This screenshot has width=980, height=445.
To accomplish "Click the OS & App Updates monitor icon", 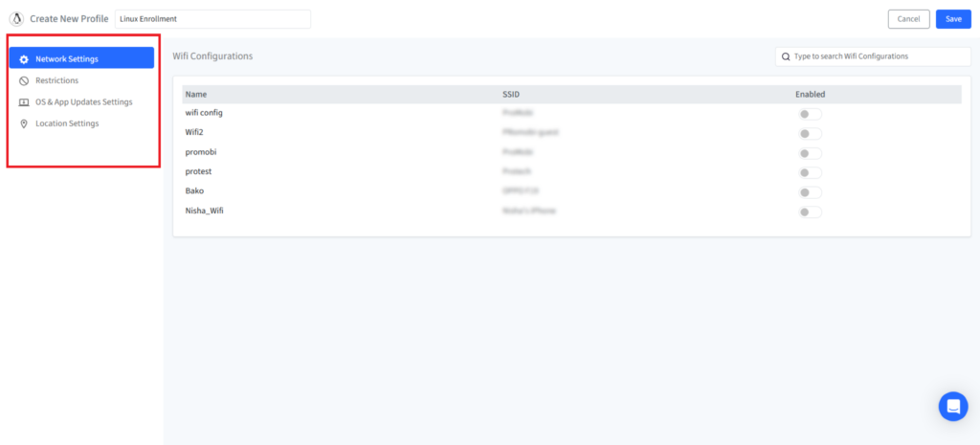I will 24,101.
